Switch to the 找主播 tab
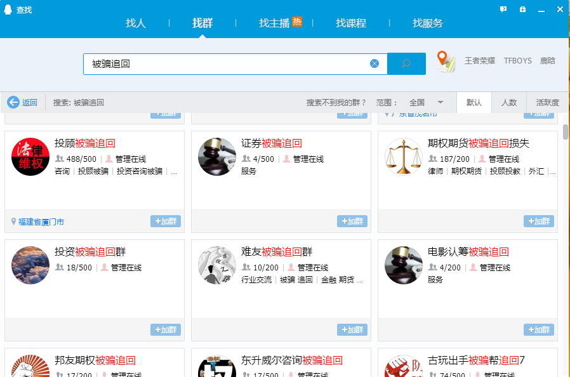The height and width of the screenshot is (377, 570). pyautogui.click(x=274, y=23)
